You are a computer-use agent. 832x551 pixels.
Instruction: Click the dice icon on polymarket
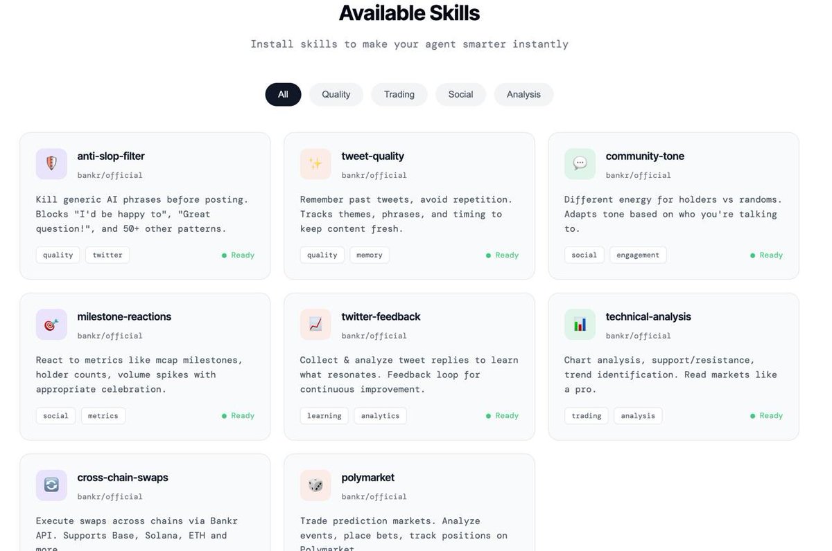315,485
